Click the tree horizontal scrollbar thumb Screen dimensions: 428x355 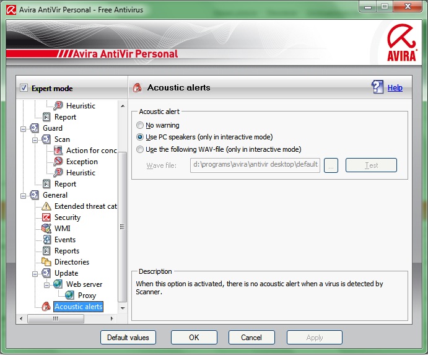[x=56, y=318]
